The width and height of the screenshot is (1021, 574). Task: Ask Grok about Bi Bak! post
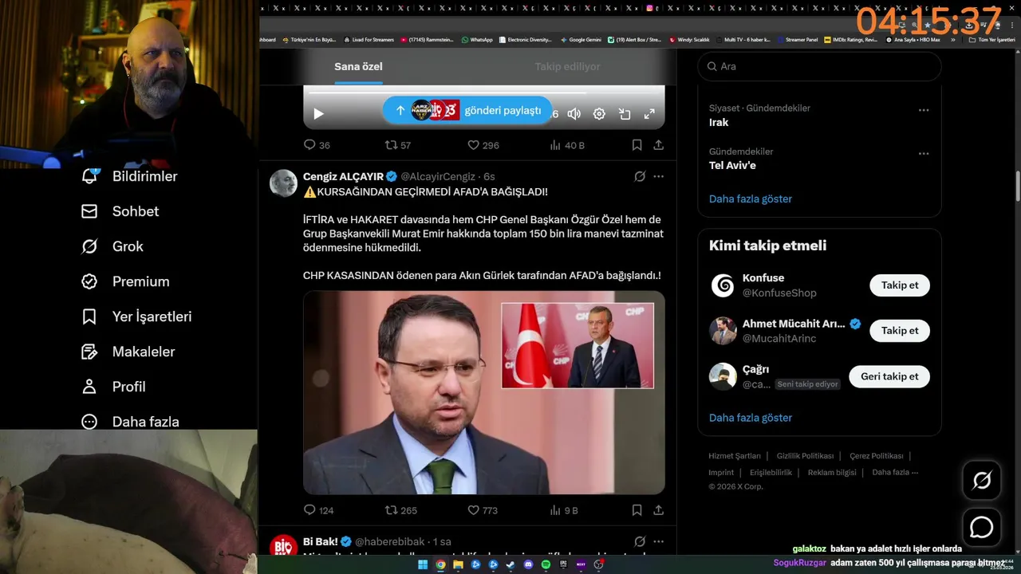coord(640,541)
